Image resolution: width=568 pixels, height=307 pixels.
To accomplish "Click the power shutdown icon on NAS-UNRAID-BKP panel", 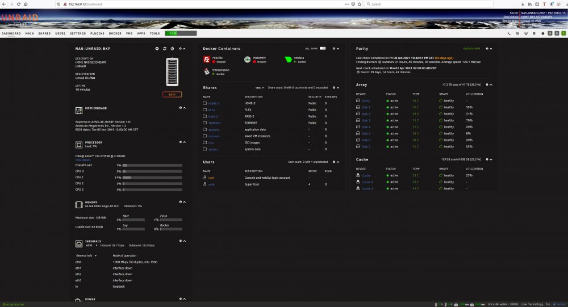I will pos(172,48).
